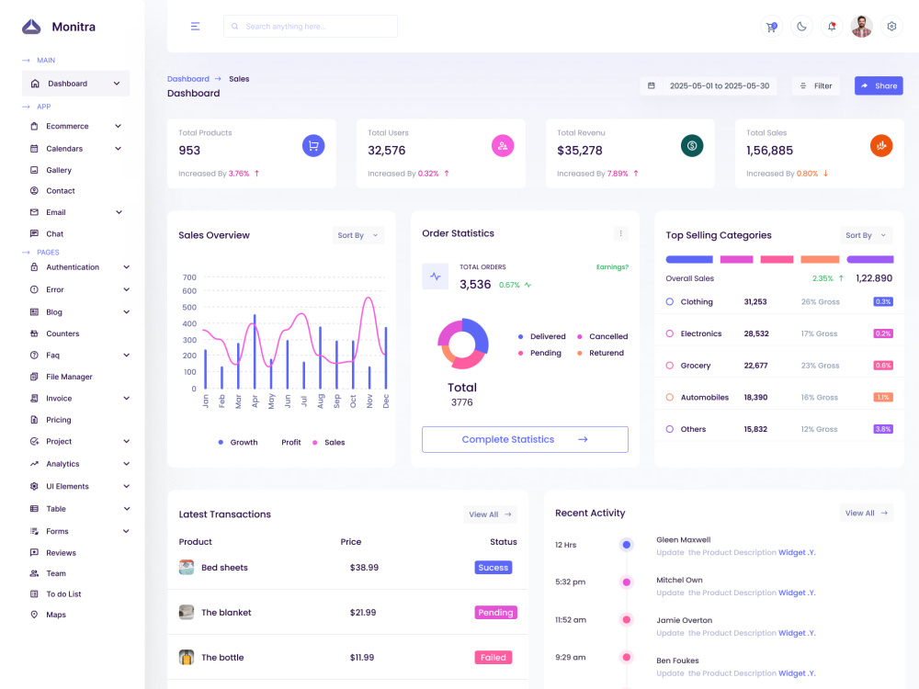919x689 pixels.
Task: Click Widget .Y. link under Gleen Maxwell
Action: click(x=797, y=552)
